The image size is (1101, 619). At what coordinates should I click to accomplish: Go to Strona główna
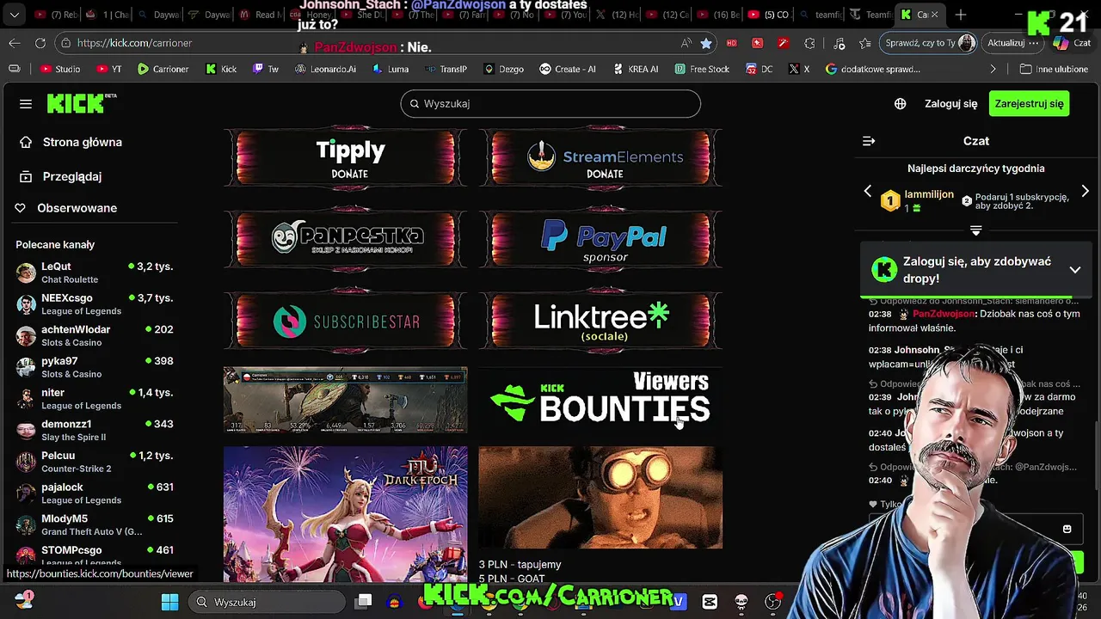click(x=83, y=142)
